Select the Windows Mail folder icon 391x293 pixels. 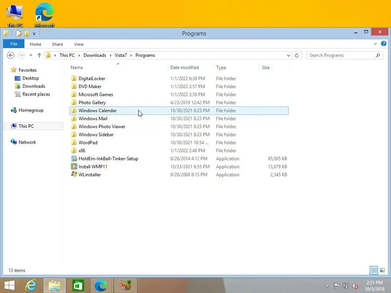[x=74, y=119]
